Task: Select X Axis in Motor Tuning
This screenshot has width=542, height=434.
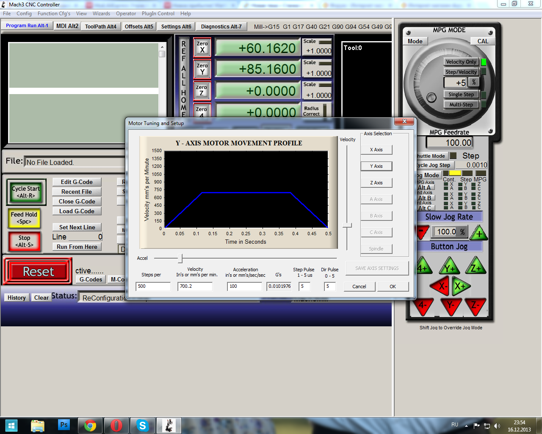Action: pyautogui.click(x=376, y=150)
